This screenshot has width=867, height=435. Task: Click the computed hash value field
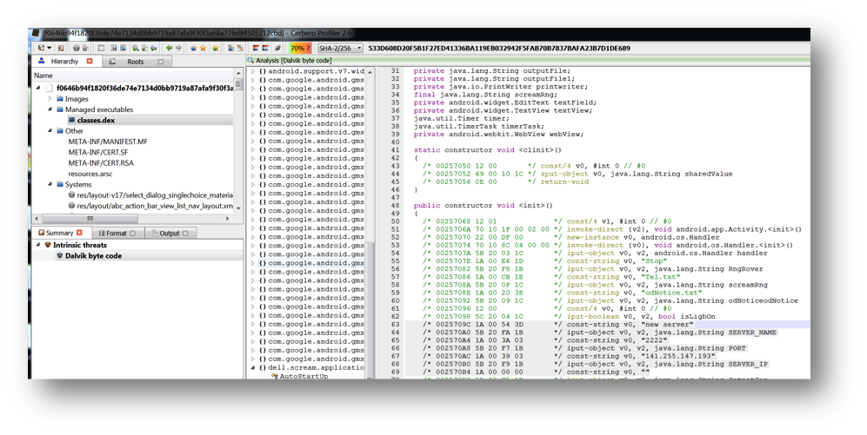[x=499, y=48]
